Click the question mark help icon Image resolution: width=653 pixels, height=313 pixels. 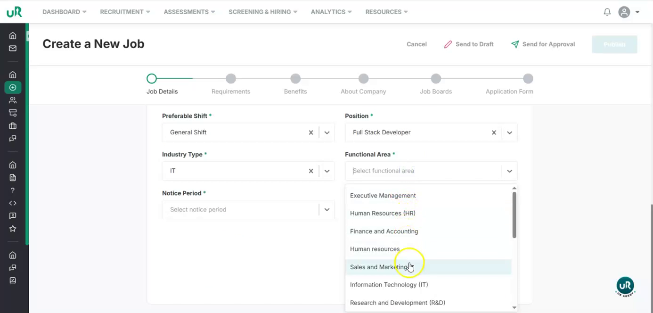(x=13, y=190)
